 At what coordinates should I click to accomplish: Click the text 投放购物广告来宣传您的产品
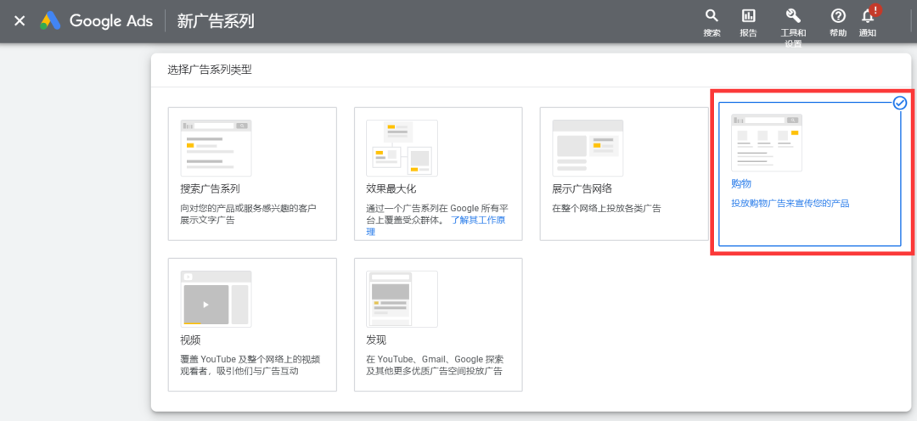790,204
